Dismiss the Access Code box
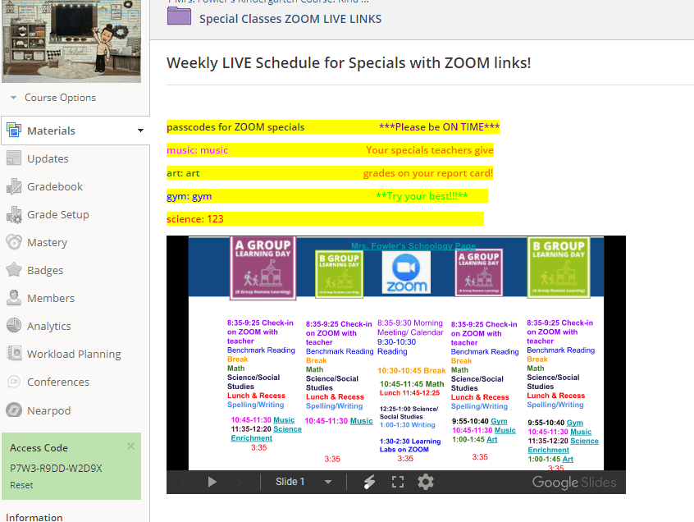 pos(130,446)
